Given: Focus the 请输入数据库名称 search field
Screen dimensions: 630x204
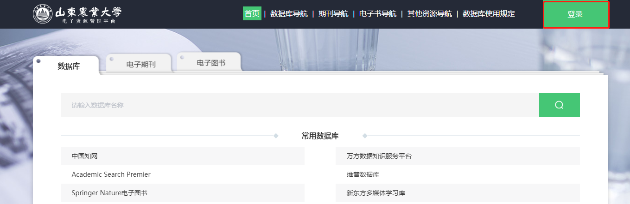Looking at the screenshot, I should (x=299, y=105).
